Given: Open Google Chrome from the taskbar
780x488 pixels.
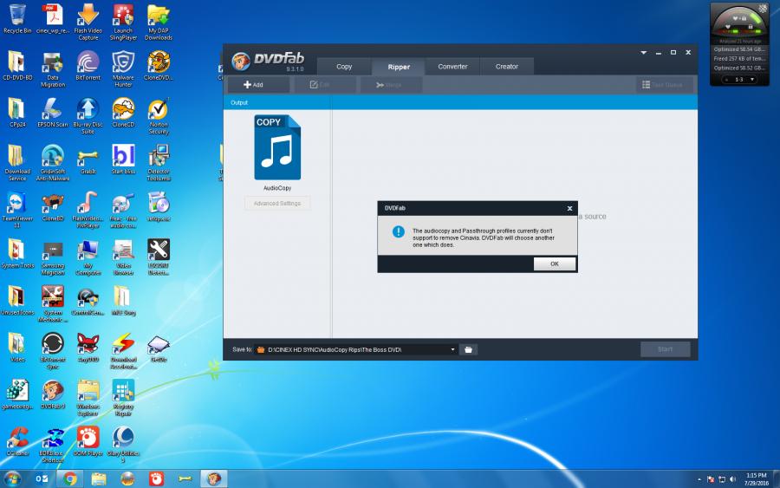Looking at the screenshot, I should click(x=70, y=478).
